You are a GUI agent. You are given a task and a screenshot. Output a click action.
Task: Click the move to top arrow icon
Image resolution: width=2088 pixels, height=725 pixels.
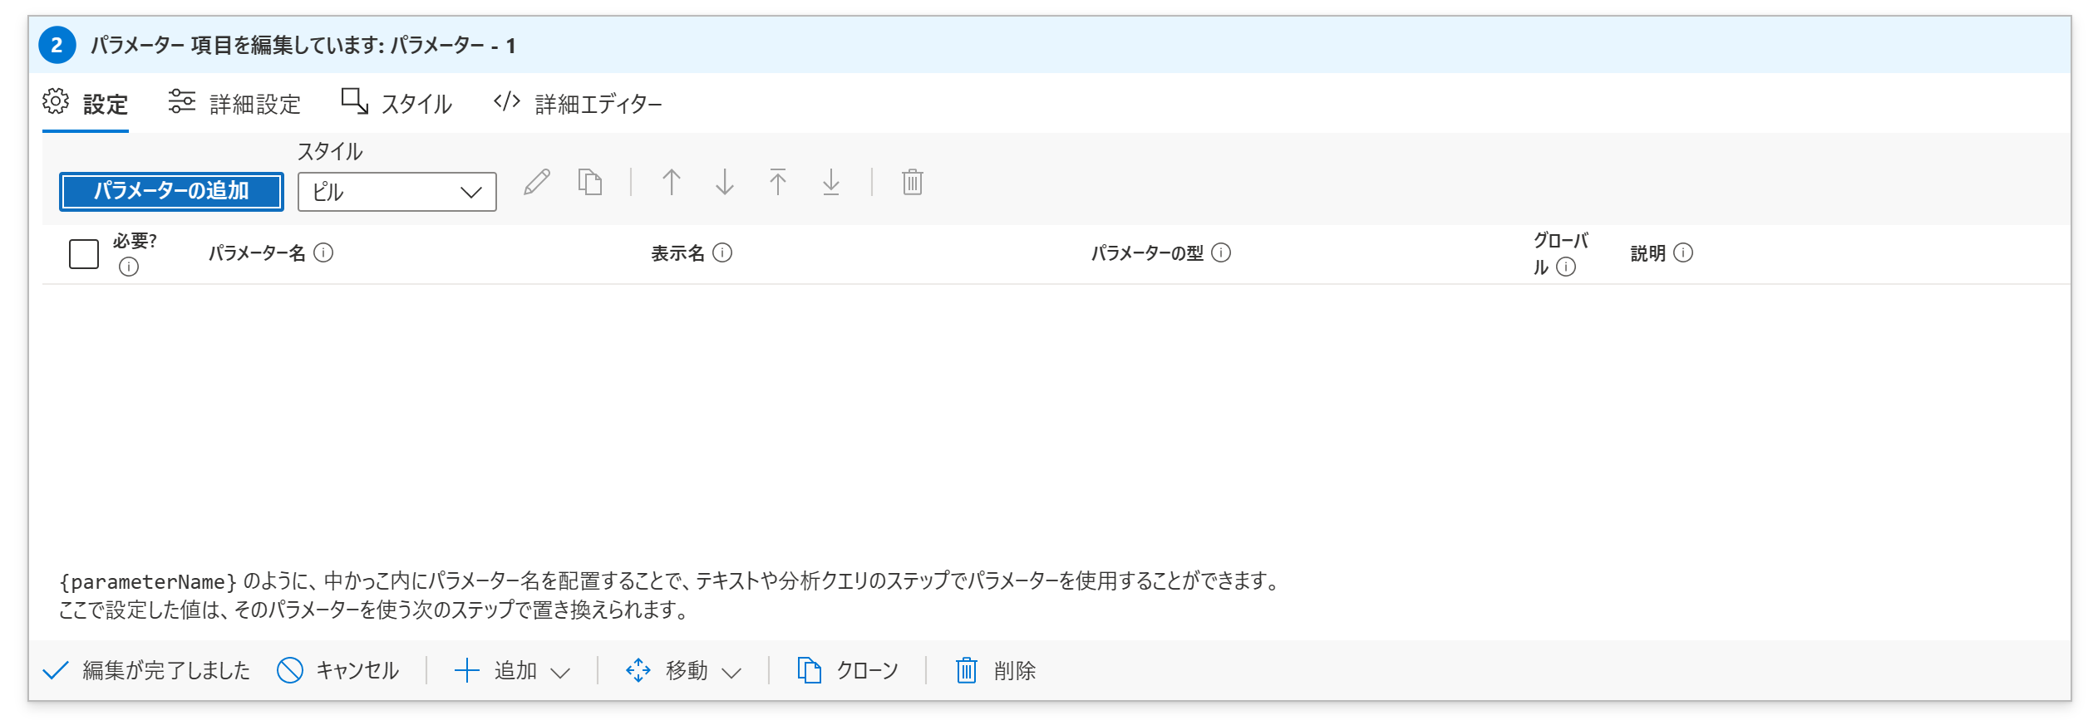pyautogui.click(x=778, y=182)
